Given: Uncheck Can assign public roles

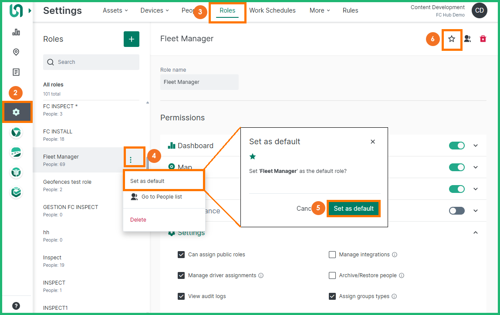Looking at the screenshot, I should pos(181,255).
